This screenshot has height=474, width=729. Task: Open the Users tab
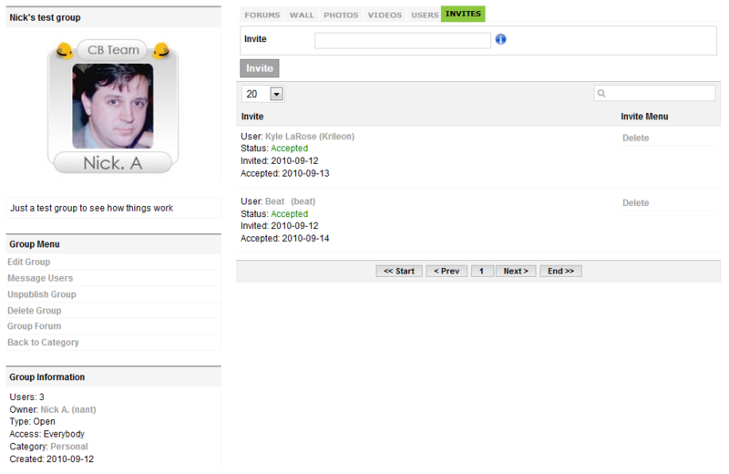pos(425,15)
